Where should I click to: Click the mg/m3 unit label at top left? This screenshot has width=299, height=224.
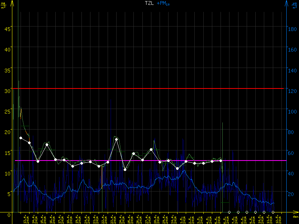[x=3, y=5]
